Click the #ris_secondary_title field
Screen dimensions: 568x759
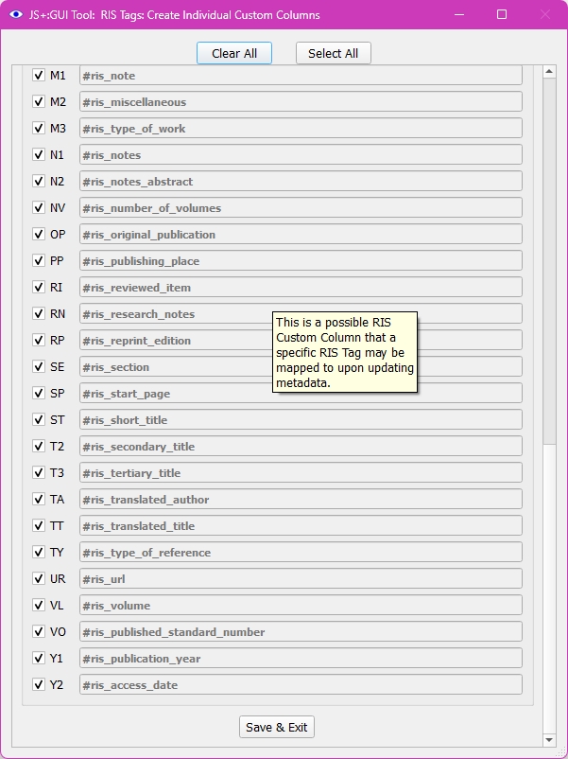click(301, 447)
